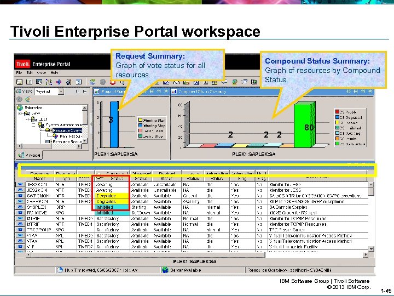Click the table's vertical scrollbar up arrow
Viewport: 394px width, 296px height.
(371, 185)
